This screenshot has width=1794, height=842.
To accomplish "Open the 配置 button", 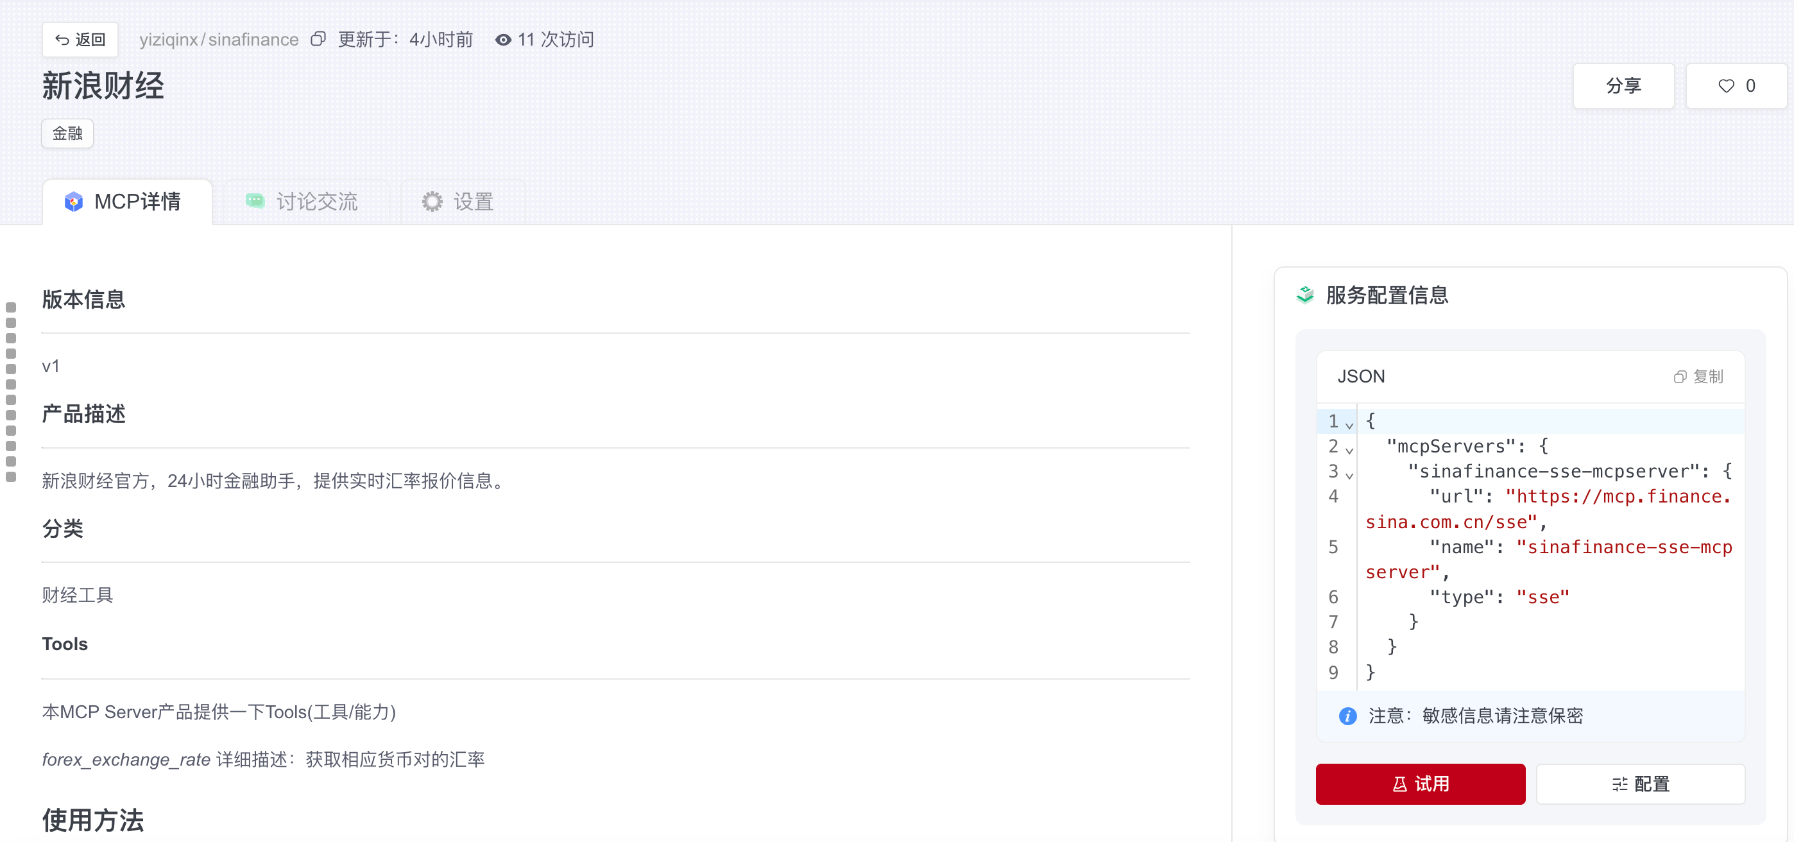I will coord(1640,784).
